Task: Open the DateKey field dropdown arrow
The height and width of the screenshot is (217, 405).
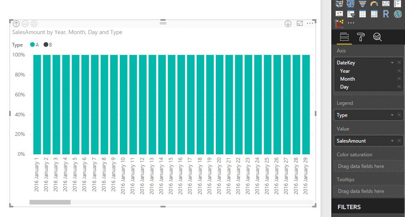Action: 392,62
